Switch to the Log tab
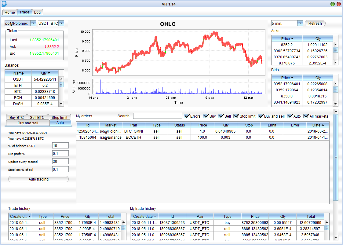The width and height of the screenshot is (343, 245). point(37,13)
